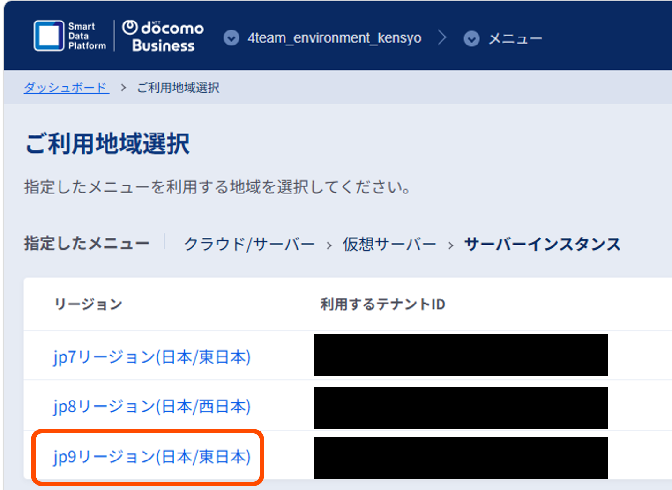Select the 4team_environment_kensyo workspace name
This screenshot has height=490, width=672.
pyautogui.click(x=335, y=37)
